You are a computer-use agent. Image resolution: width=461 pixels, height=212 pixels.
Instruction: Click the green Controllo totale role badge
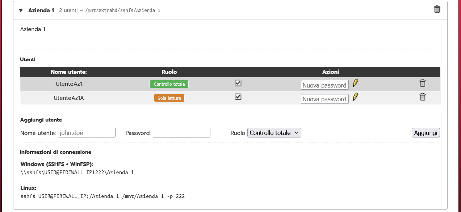point(169,84)
